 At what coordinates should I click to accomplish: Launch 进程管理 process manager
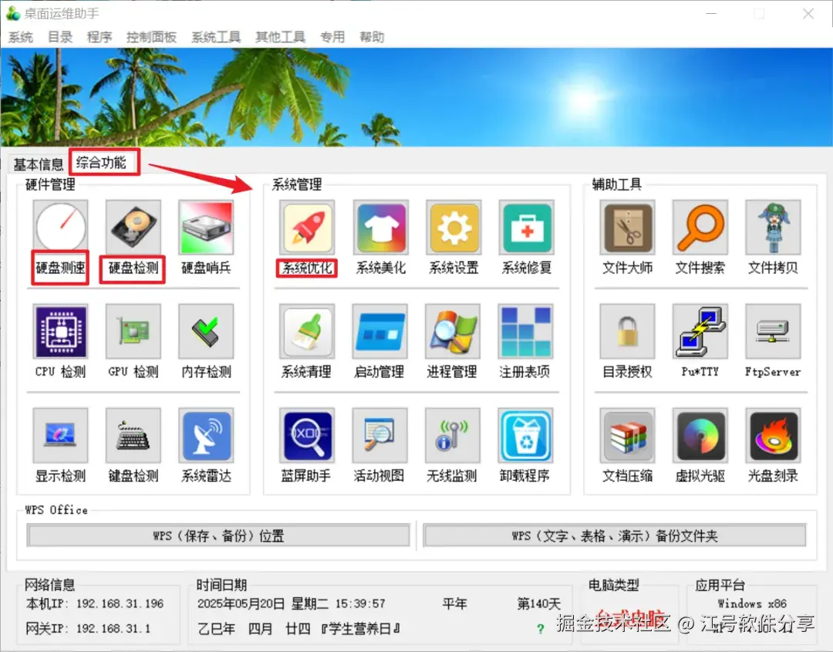click(453, 333)
